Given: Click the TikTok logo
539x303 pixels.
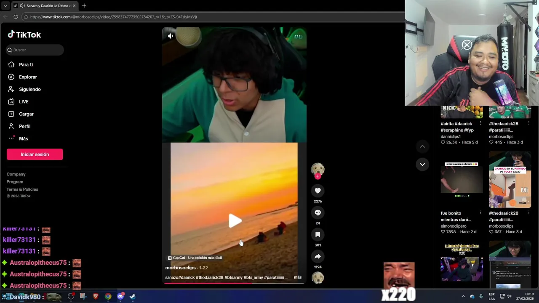Looking at the screenshot, I should tap(24, 35).
